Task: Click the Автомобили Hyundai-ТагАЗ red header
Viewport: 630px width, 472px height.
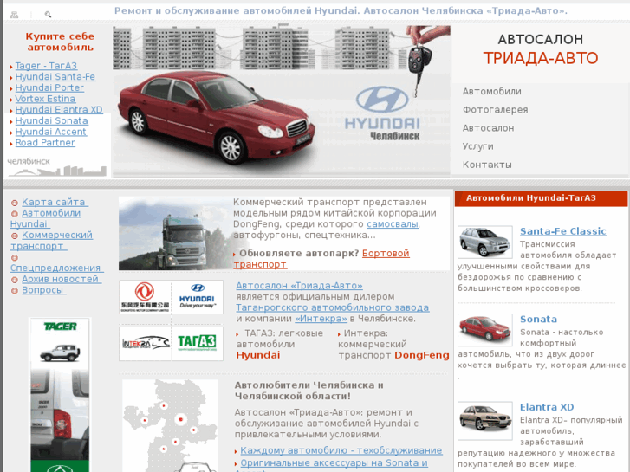Action: click(x=541, y=198)
